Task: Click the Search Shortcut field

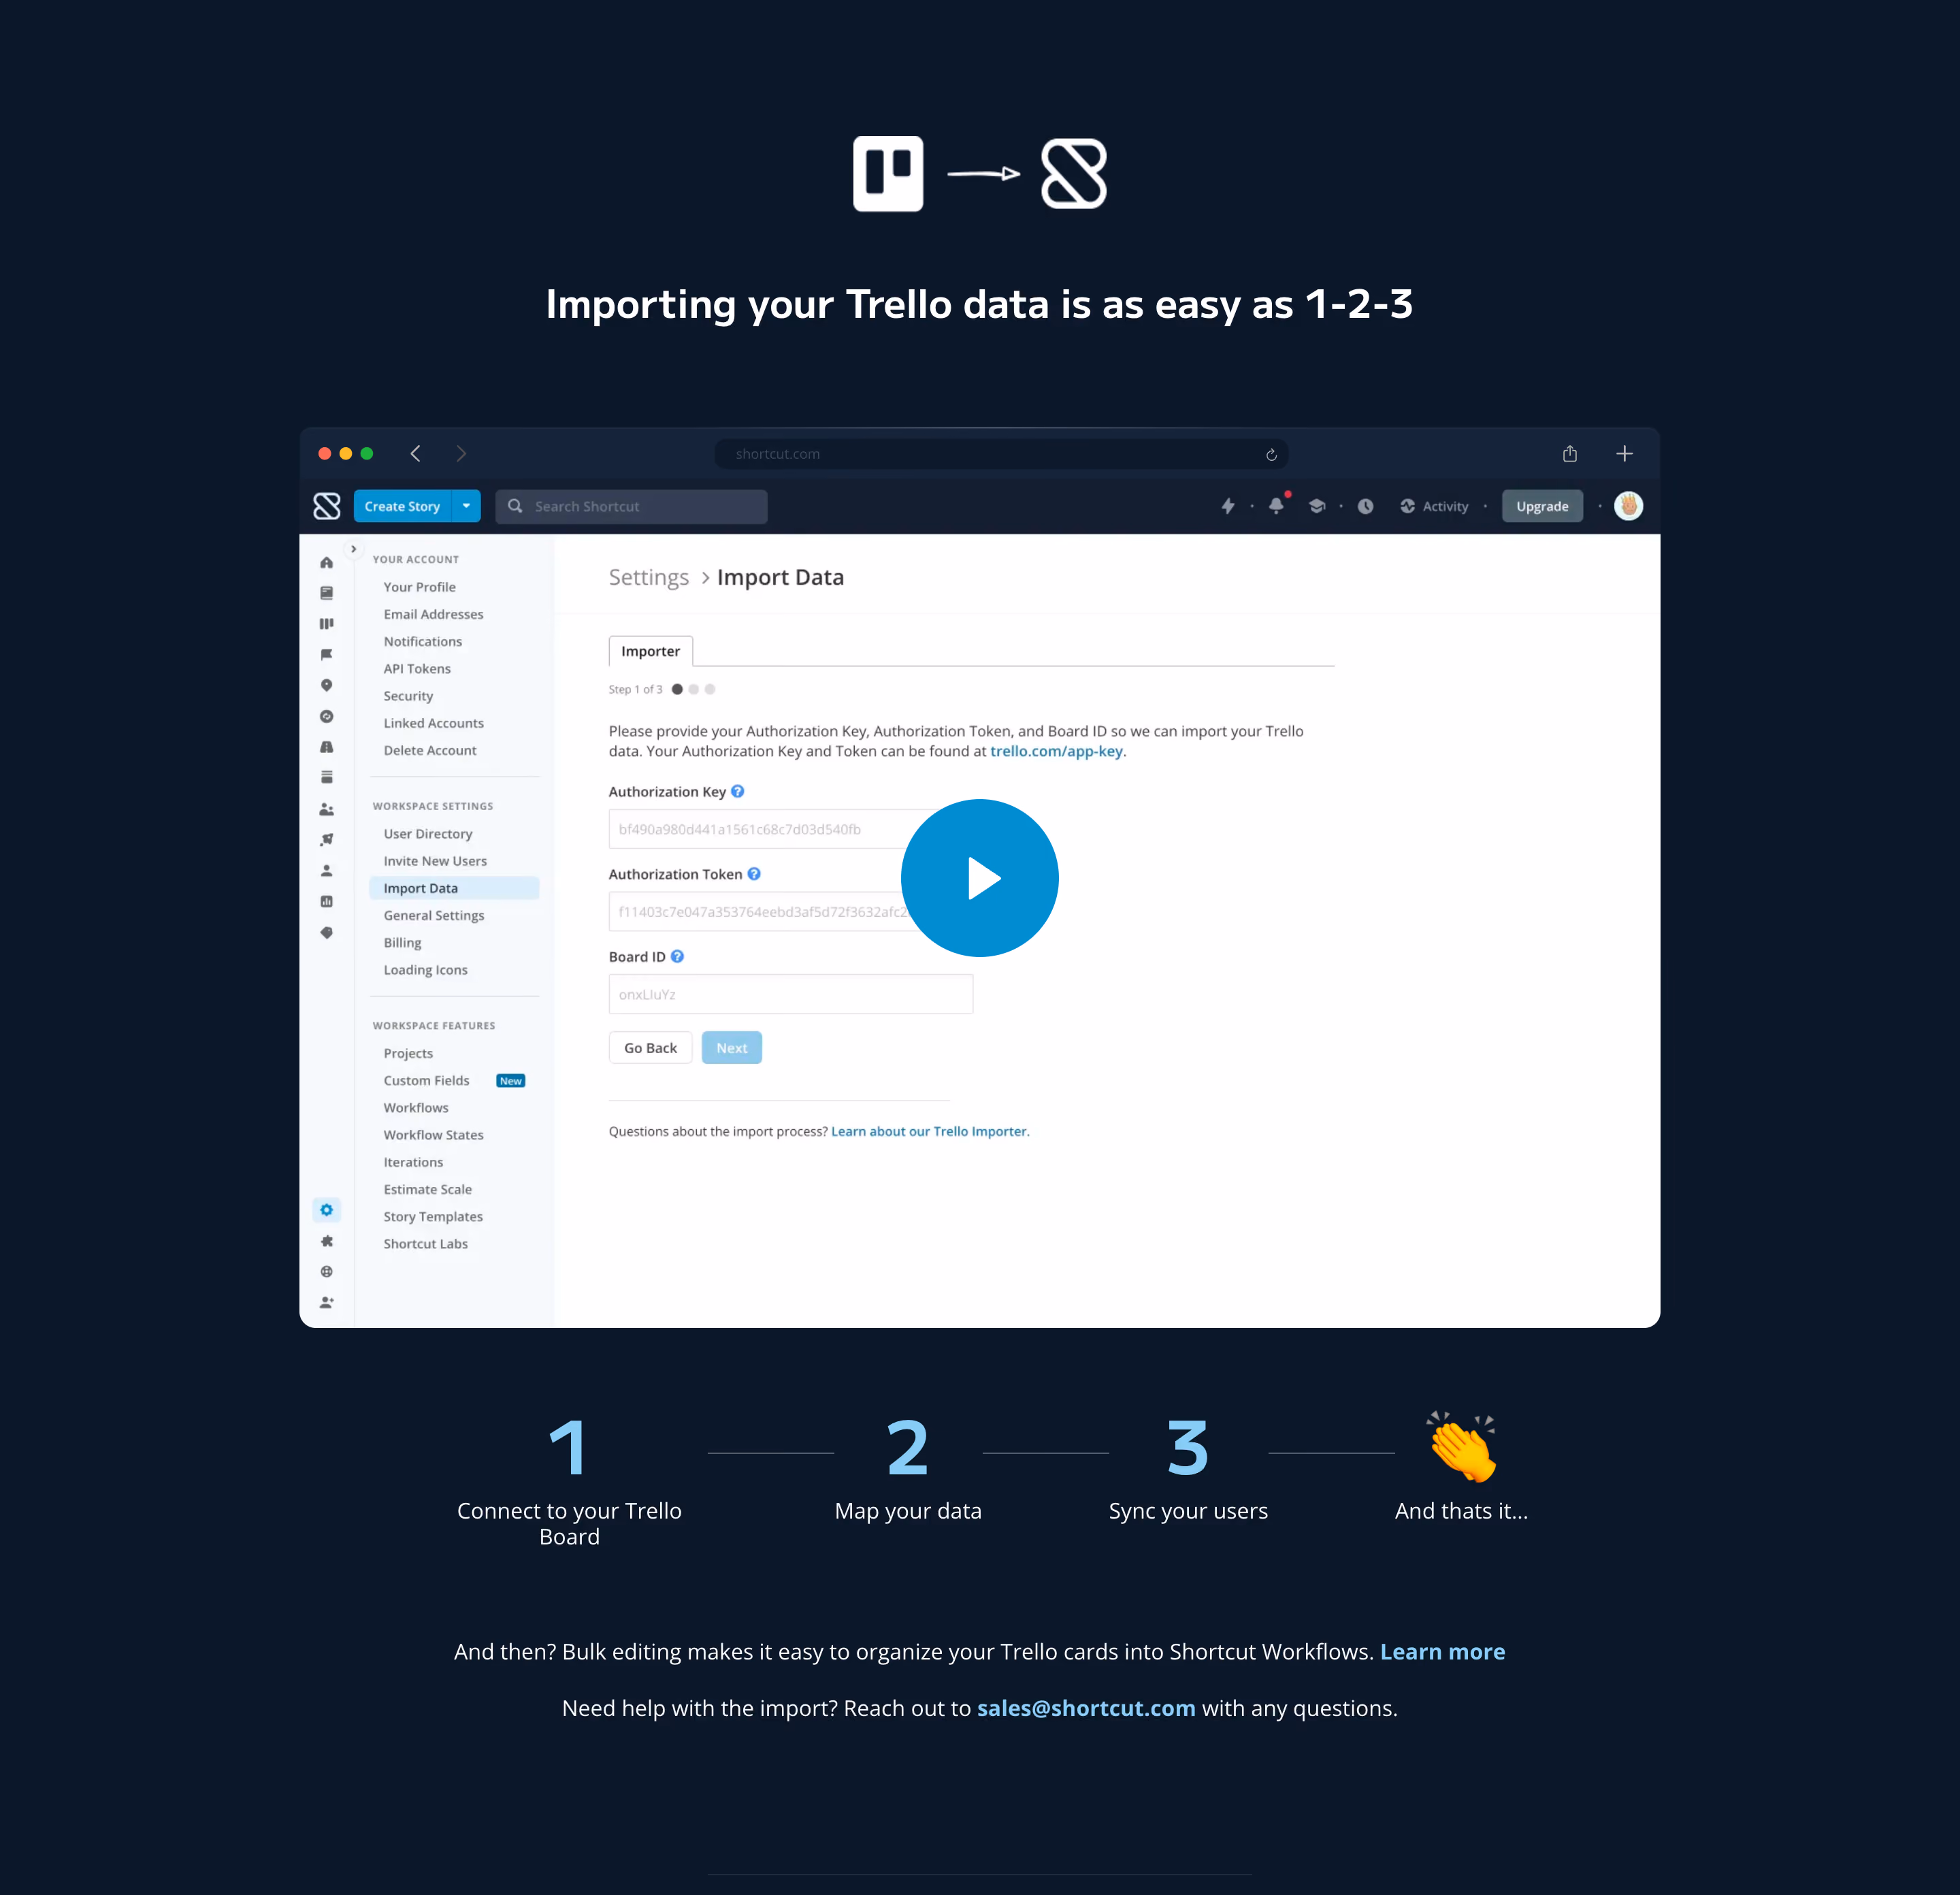Action: click(631, 506)
